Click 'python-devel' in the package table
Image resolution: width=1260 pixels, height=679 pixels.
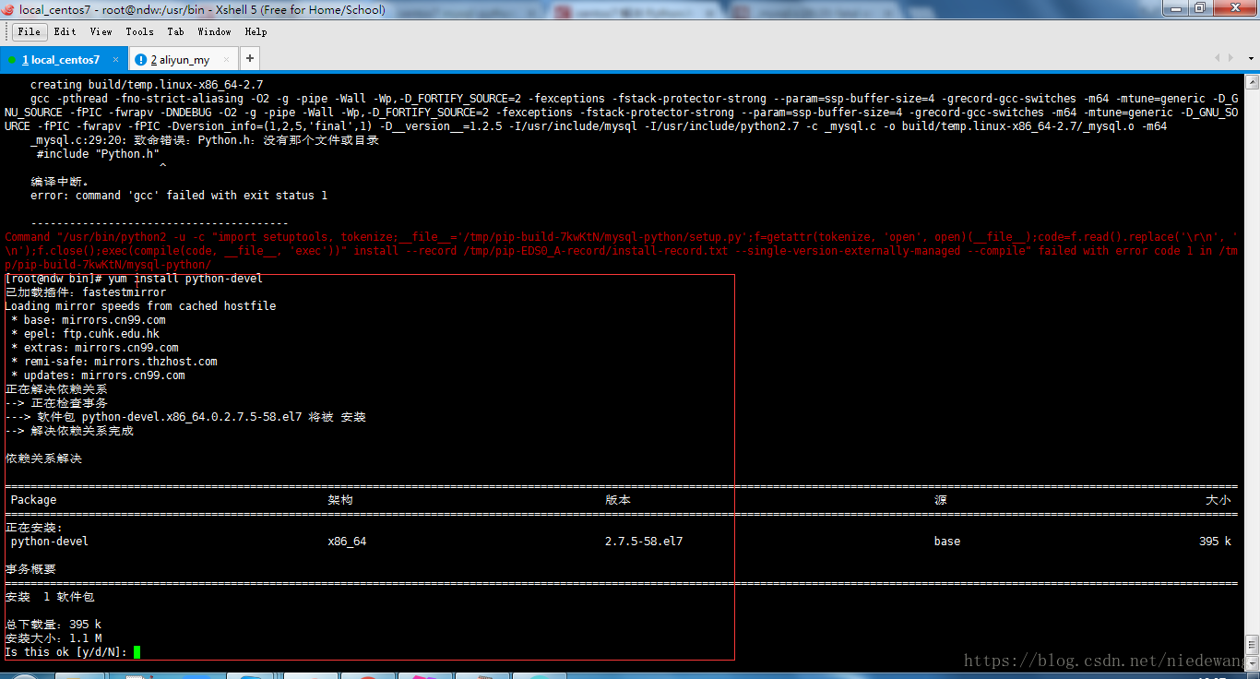pos(50,542)
